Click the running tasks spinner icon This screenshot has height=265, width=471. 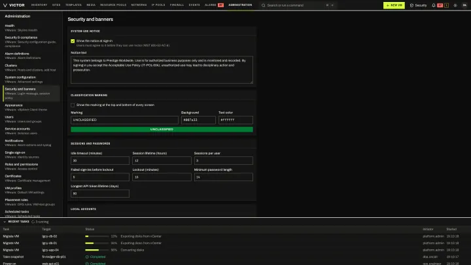pyautogui.click(x=33, y=222)
